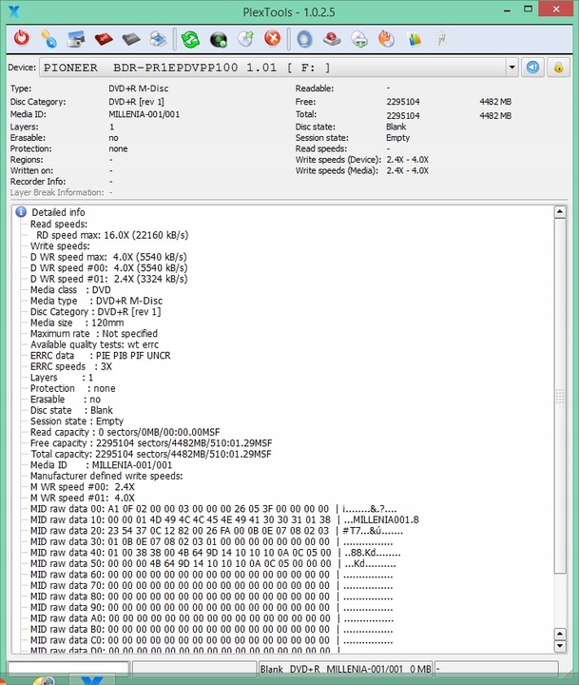Click the red drive icon in toolbar
Image resolution: width=579 pixels, height=685 pixels.
tap(104, 39)
